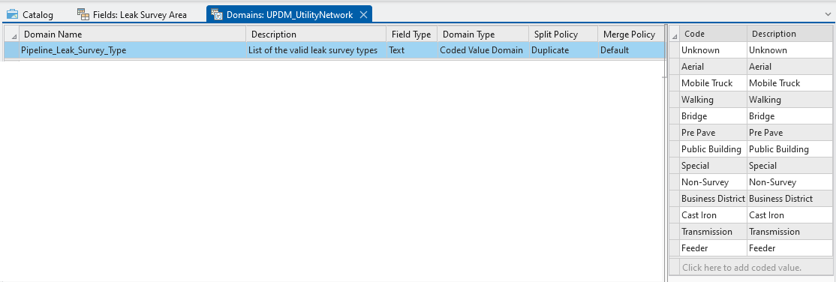Switch to the Catalog tab
This screenshot has height=282, width=836.
pos(30,14)
